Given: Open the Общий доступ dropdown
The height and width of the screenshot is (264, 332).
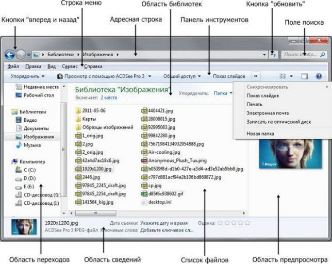Looking at the screenshot, I should tap(182, 76).
